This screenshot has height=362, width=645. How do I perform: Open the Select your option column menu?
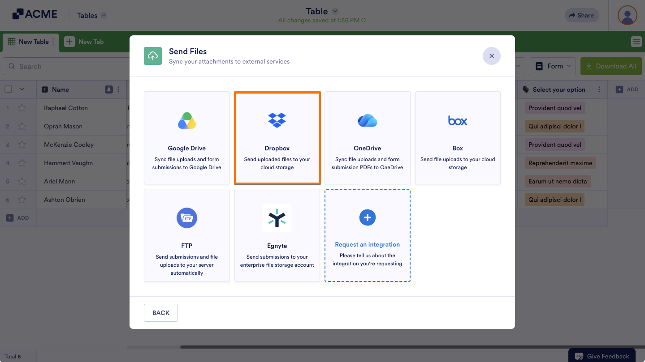pyautogui.click(x=599, y=89)
